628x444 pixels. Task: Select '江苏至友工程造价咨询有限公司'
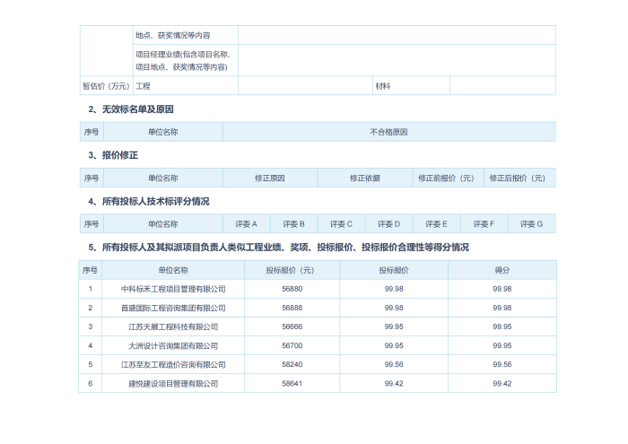[173, 365]
